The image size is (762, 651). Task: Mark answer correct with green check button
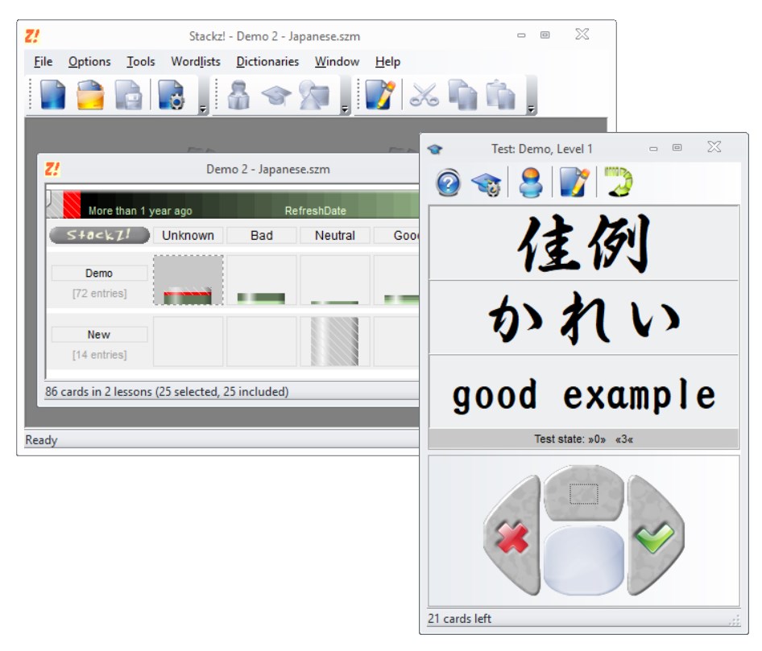[655, 535]
